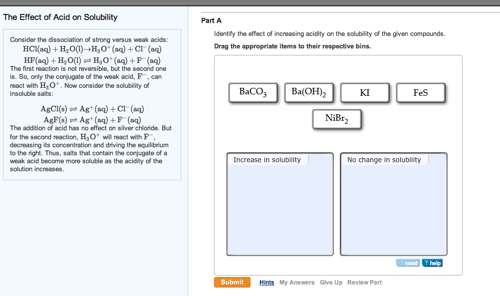The image size is (500, 296).
Task: Click The Effect of Acid on Solubility title
Action: pyautogui.click(x=60, y=17)
